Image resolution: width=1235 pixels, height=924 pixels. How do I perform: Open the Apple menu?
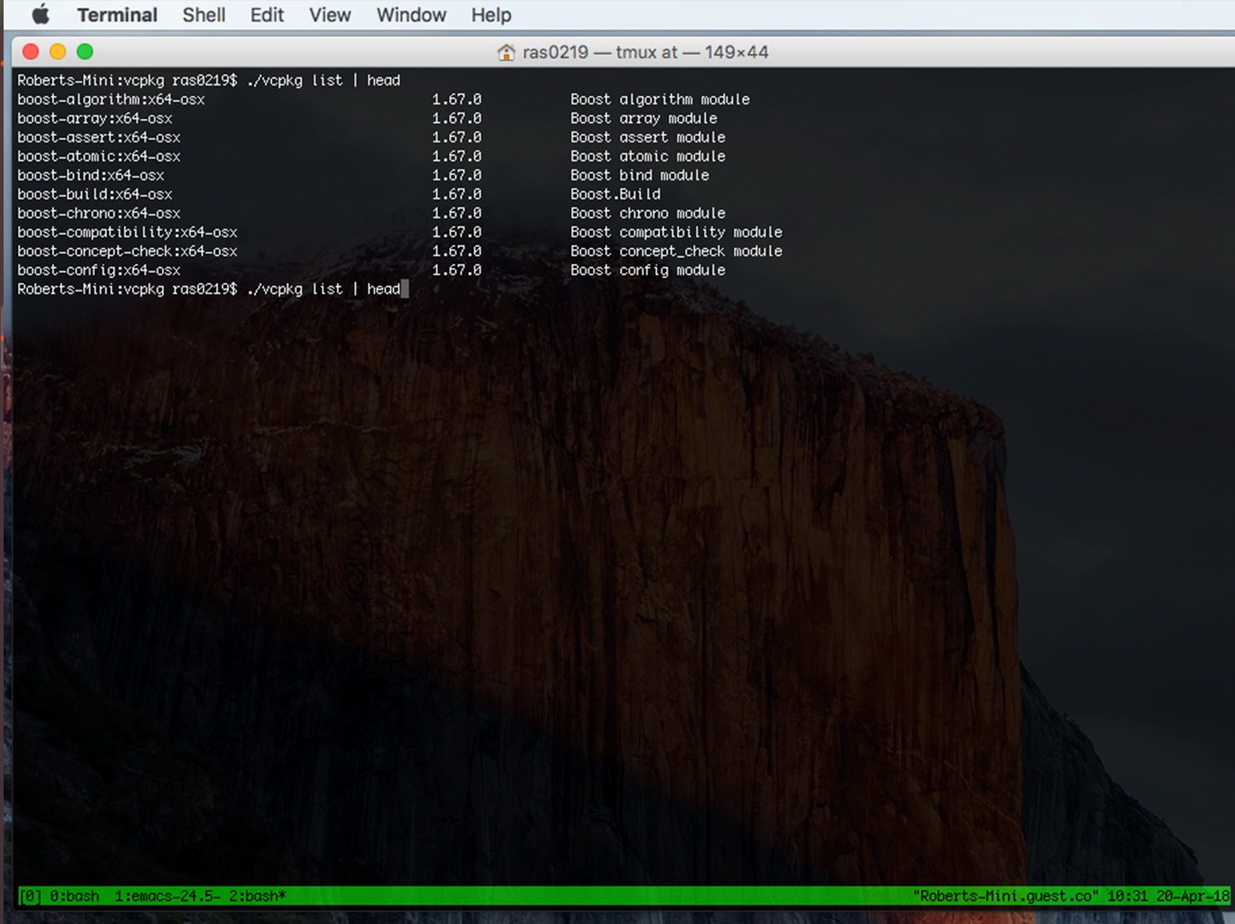(41, 14)
